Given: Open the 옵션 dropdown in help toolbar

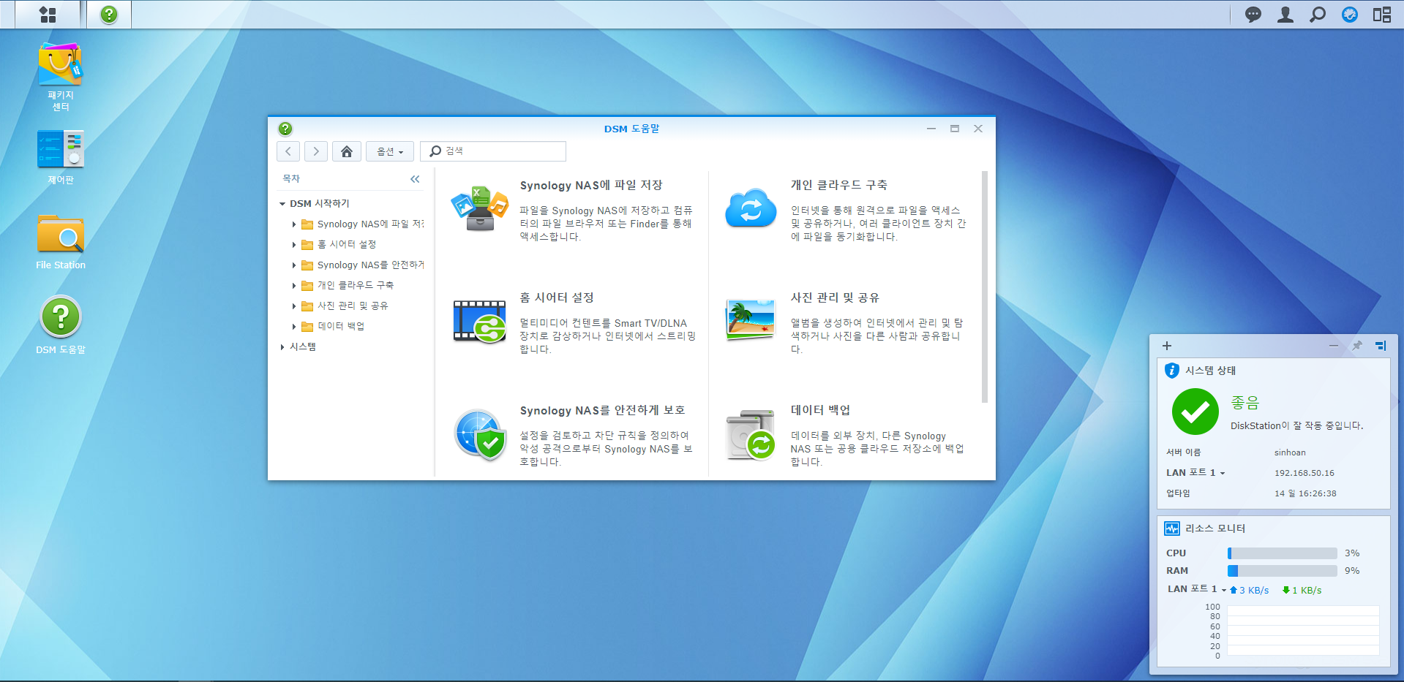Looking at the screenshot, I should tap(390, 151).
